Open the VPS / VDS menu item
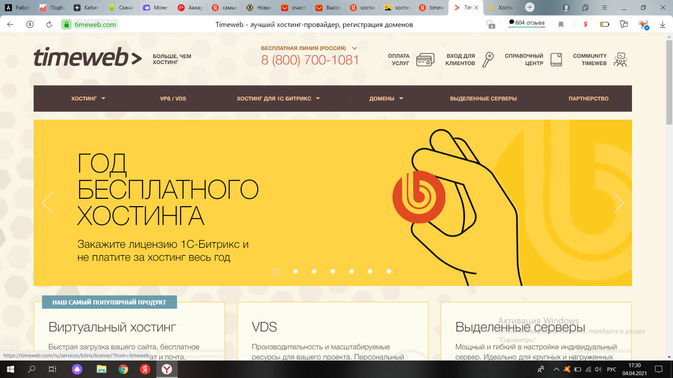The height and width of the screenshot is (378, 673). [173, 99]
